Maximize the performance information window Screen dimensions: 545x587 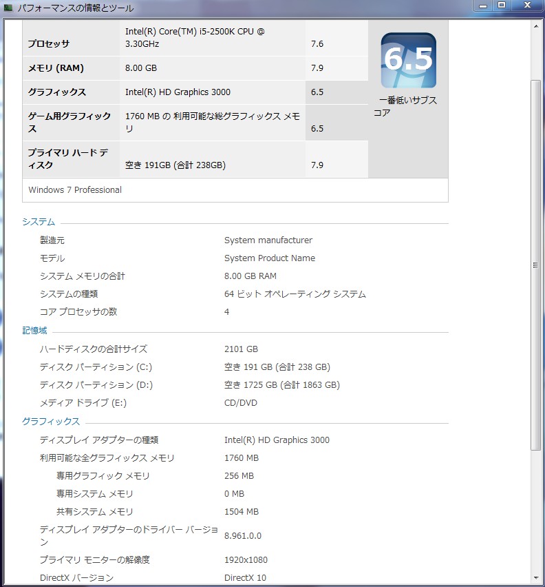click(x=502, y=6)
